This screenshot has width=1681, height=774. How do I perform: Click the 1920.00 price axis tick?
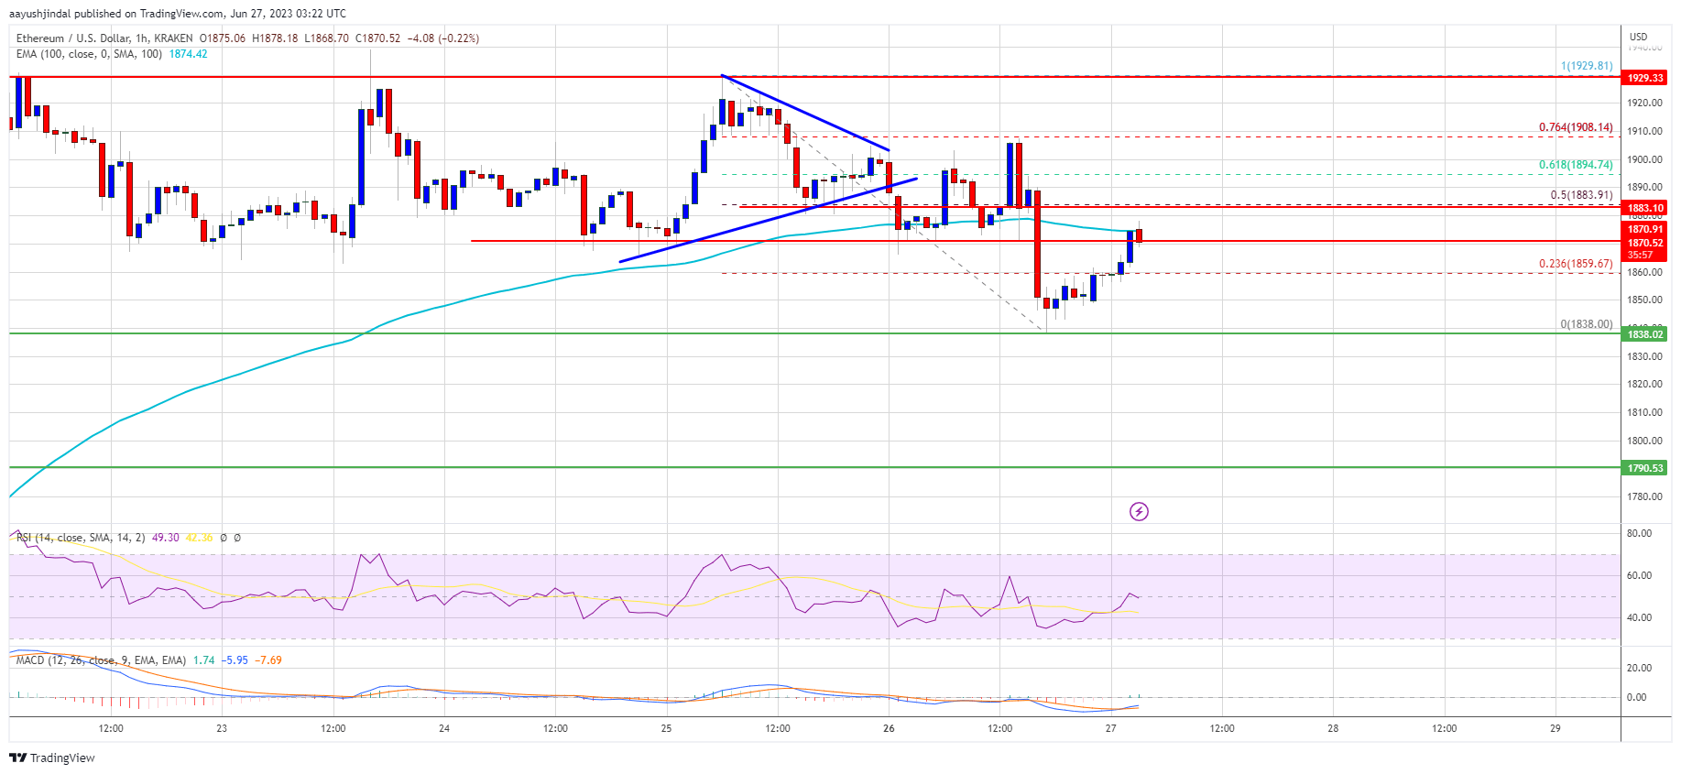[x=1644, y=104]
